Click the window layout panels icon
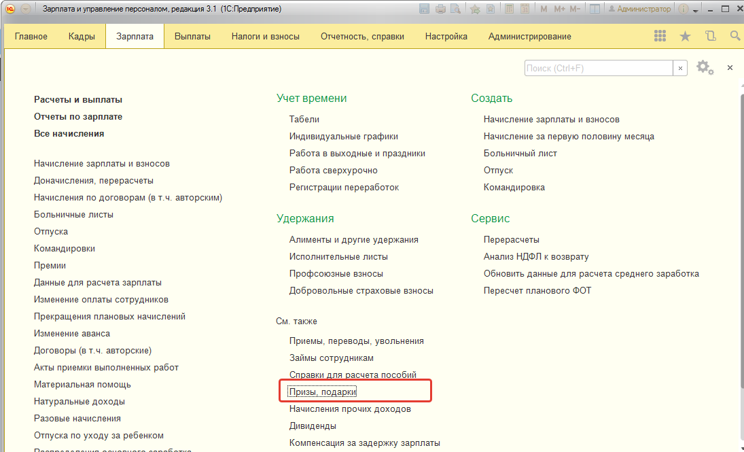Image resolution: width=744 pixels, height=452 pixels. tap(595, 9)
